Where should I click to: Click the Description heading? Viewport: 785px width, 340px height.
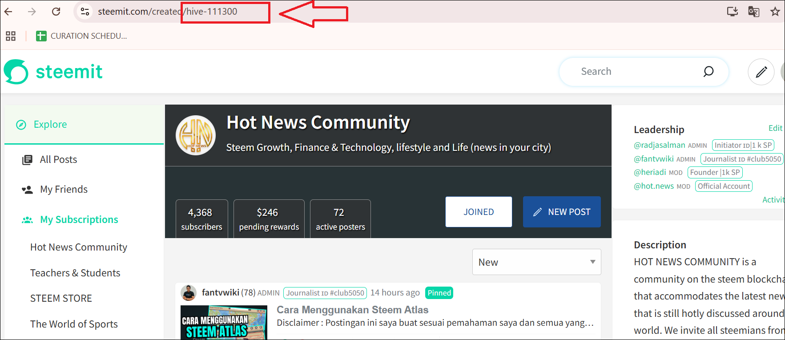(x=660, y=245)
